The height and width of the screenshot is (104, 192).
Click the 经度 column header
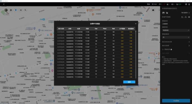(78, 29)
